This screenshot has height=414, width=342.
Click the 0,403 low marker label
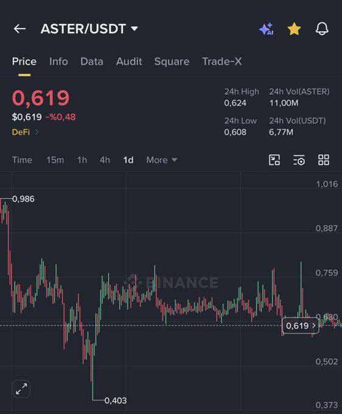116,401
